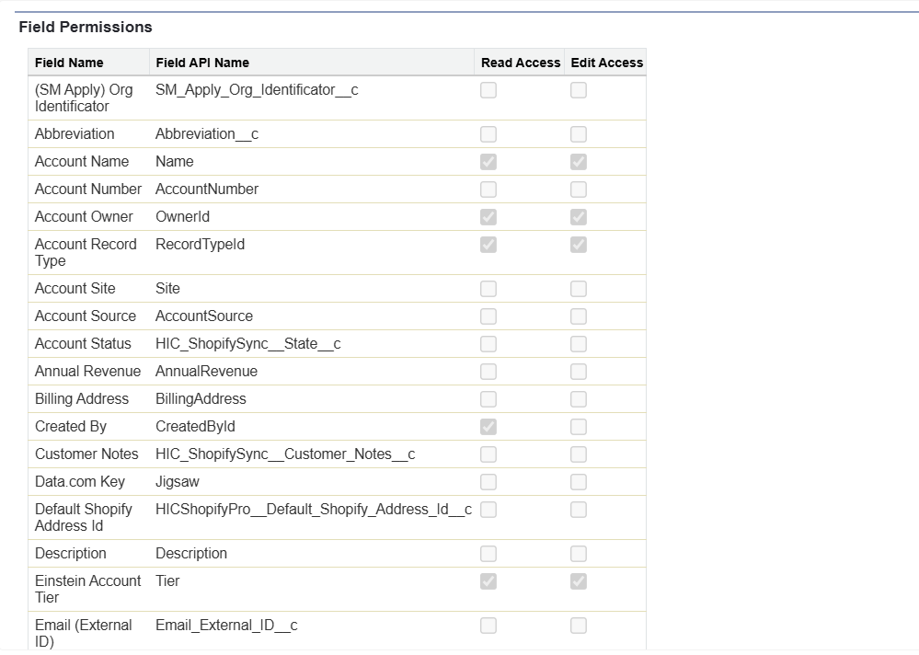Check Edit Access for Account Number
919x655 pixels.
579,190
